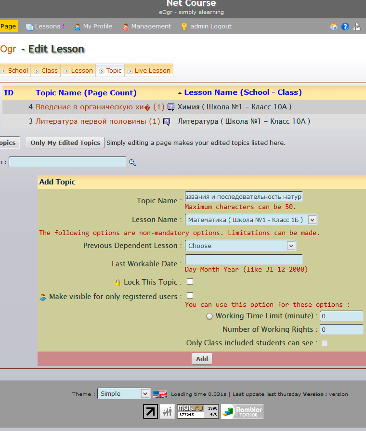Click the mail.ru counter badge
Viewport: 366px width, 431px height.
tap(198, 411)
